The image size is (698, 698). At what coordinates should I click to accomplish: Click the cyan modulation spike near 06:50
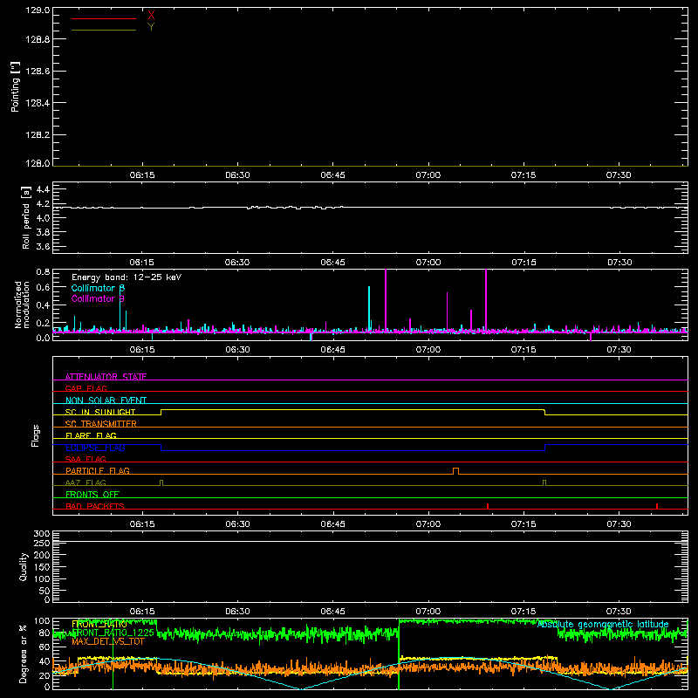(x=369, y=308)
